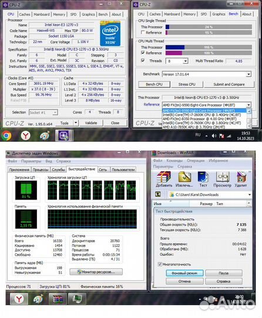
Task: Click the Отмена button in WinRAR benchmark
Action: pyautogui.click(x=184, y=281)
